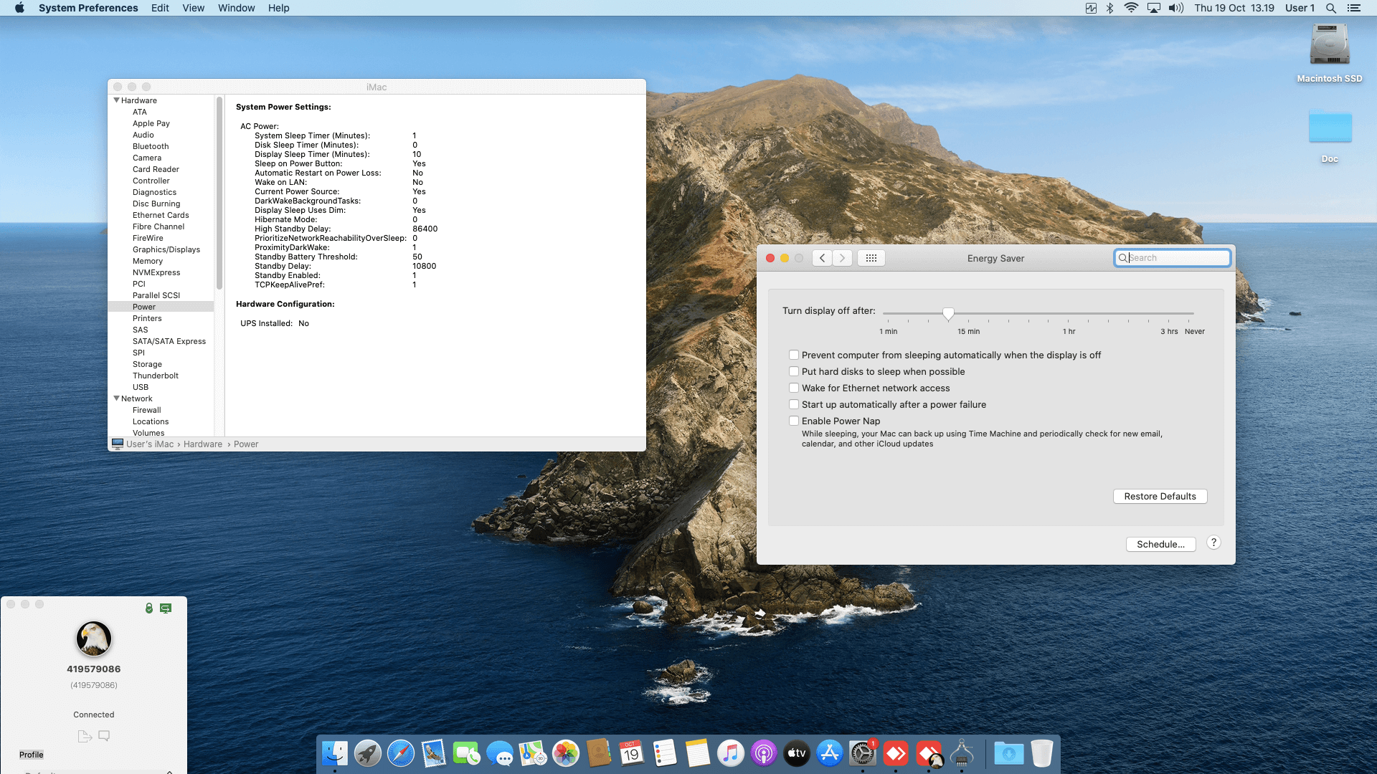Enable start up automatically after power failure
The image size is (1377, 774).
(794, 404)
